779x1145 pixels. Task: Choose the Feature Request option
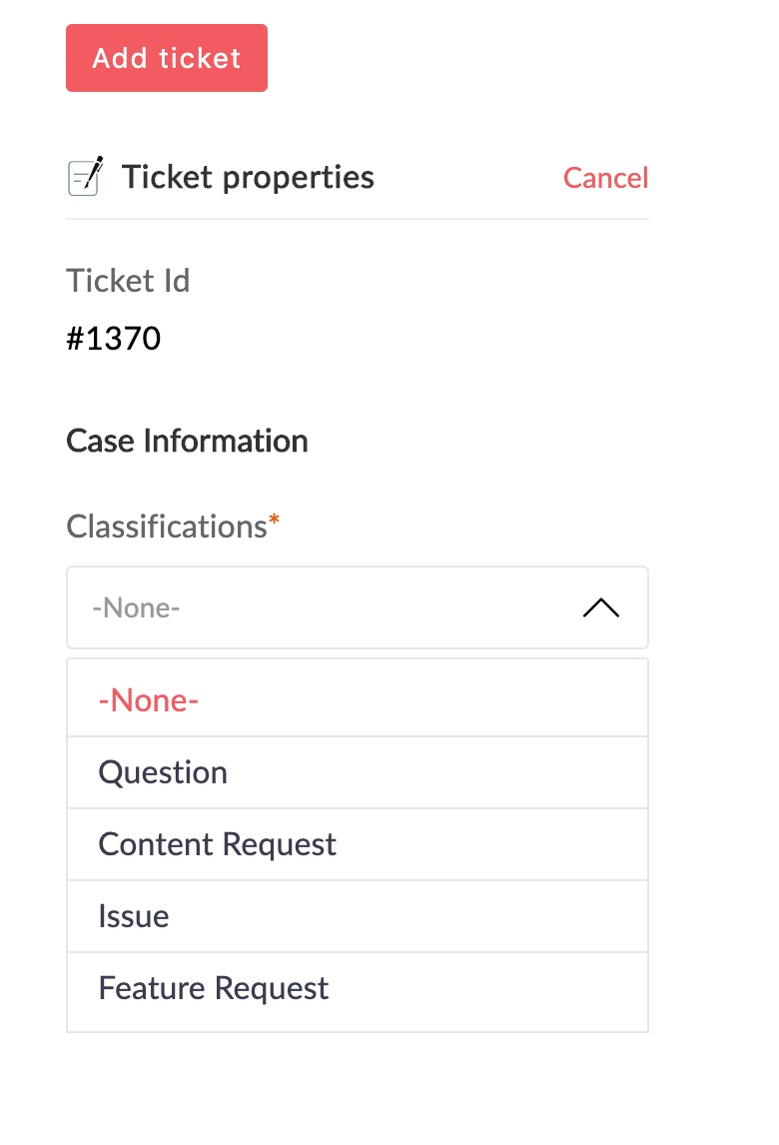(x=213, y=988)
